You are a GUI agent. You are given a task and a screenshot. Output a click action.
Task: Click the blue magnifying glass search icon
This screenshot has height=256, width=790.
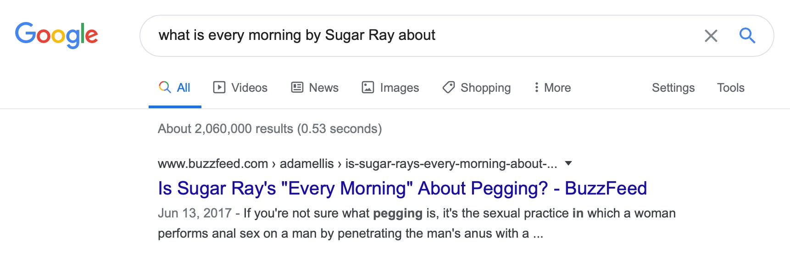point(747,35)
